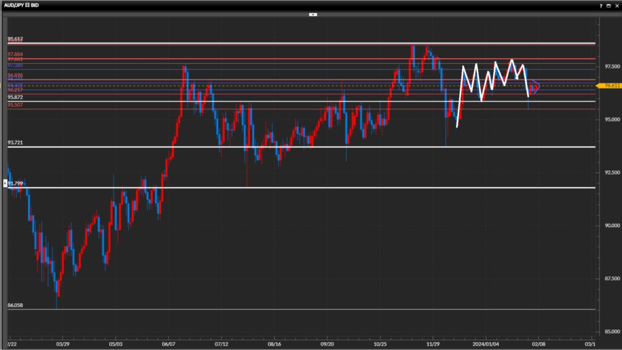Select the gray horizontal line at 86.058
The width and height of the screenshot is (622, 350).
(x=304, y=309)
